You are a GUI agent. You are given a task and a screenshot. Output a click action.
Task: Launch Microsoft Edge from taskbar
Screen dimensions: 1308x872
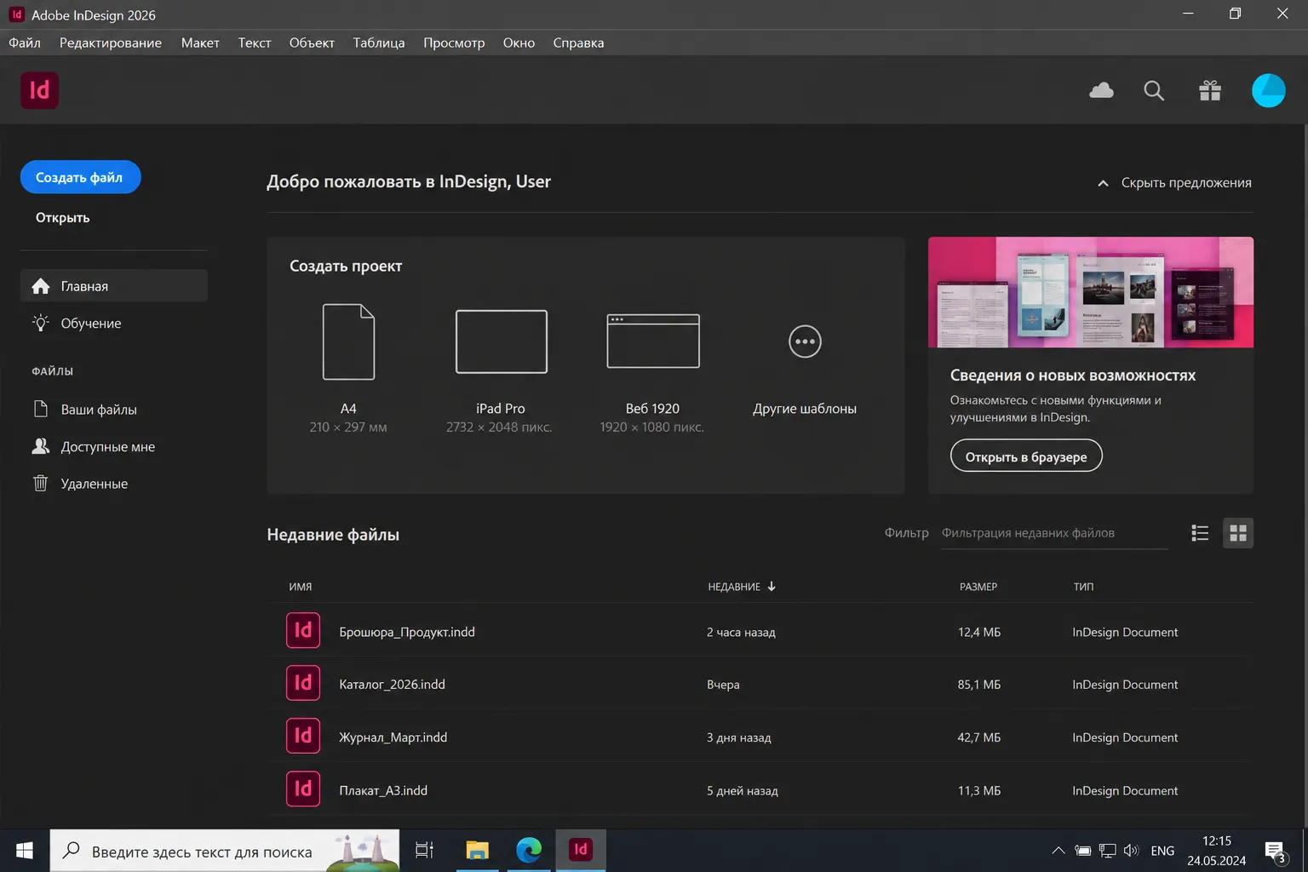[x=529, y=850]
